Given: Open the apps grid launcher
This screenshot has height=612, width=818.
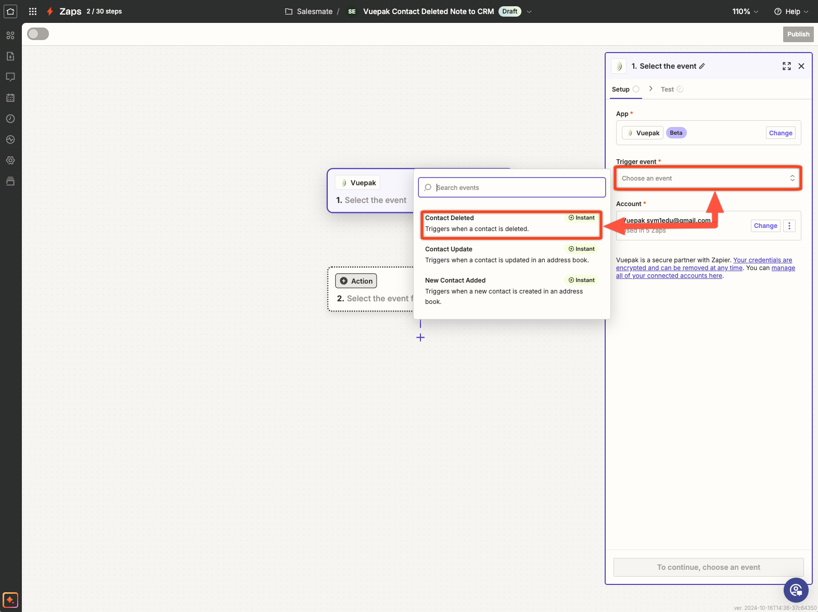Looking at the screenshot, I should click(33, 11).
